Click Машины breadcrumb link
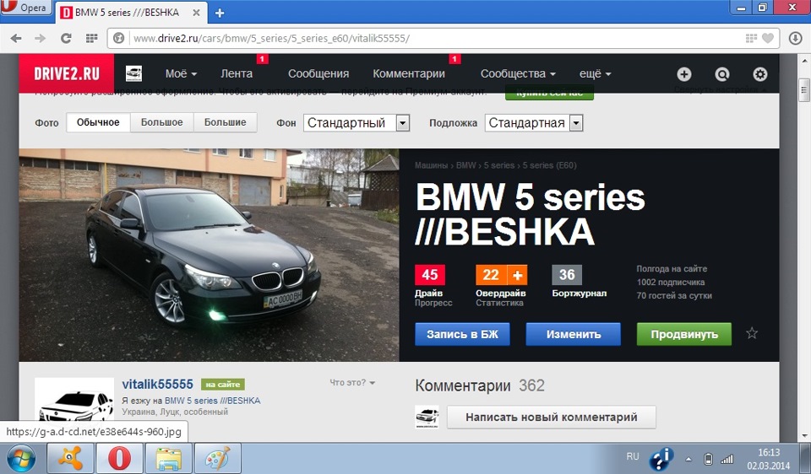This screenshot has height=474, width=811. tap(431, 165)
